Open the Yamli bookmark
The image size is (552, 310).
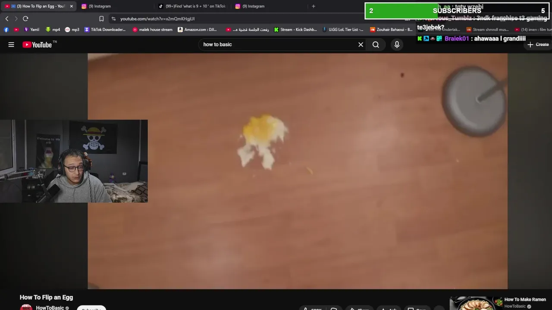click(31, 30)
